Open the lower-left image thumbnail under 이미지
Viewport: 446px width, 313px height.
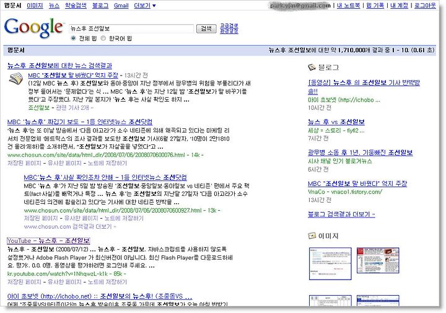330,301
